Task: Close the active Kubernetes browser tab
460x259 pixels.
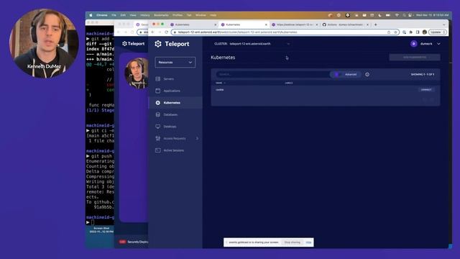Action: (x=266, y=24)
